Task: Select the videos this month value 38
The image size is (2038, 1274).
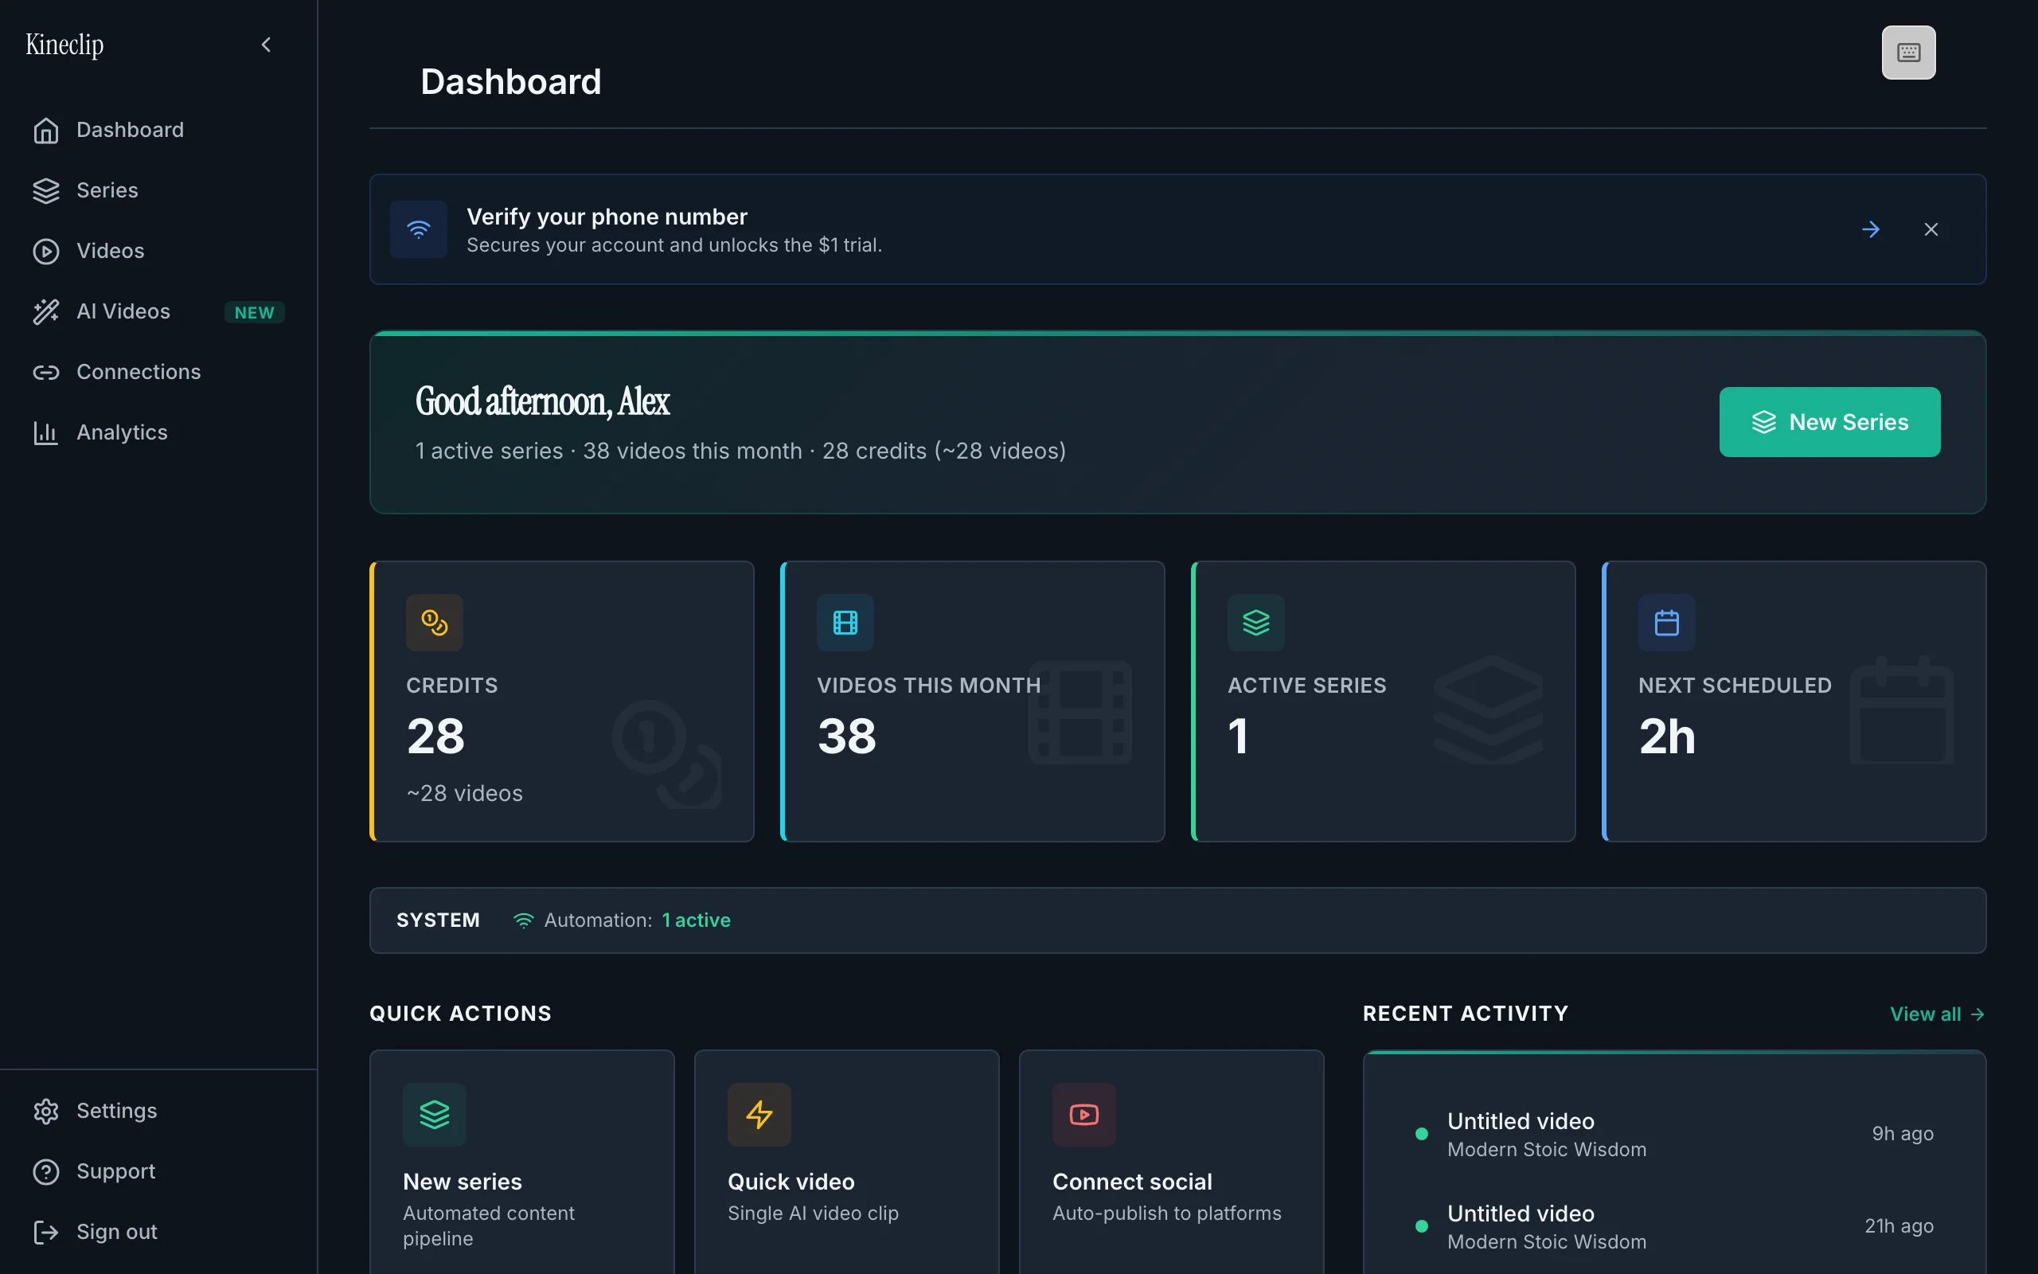Action: click(846, 737)
